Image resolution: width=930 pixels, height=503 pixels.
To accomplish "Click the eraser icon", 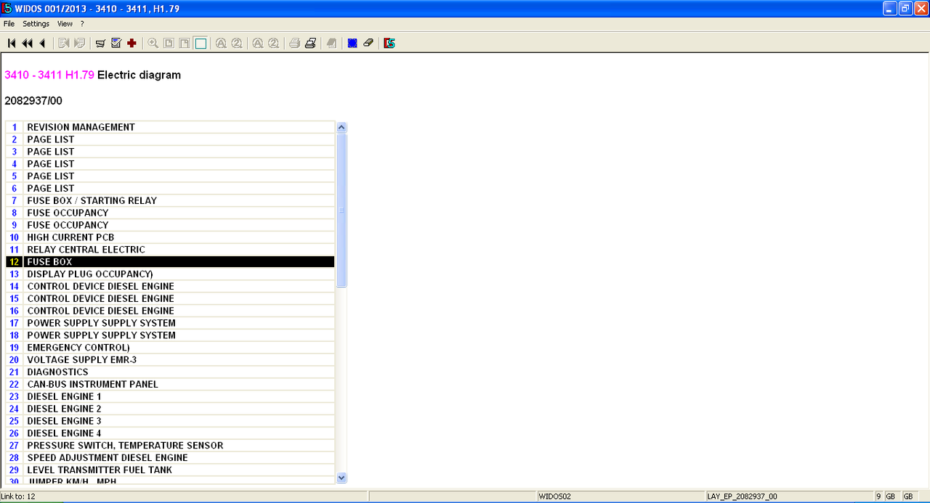I will click(368, 44).
